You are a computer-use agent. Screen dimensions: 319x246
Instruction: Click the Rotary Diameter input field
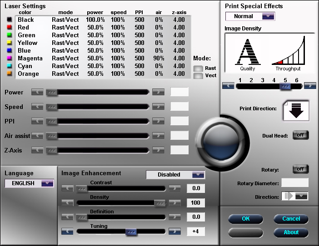pos(295,183)
